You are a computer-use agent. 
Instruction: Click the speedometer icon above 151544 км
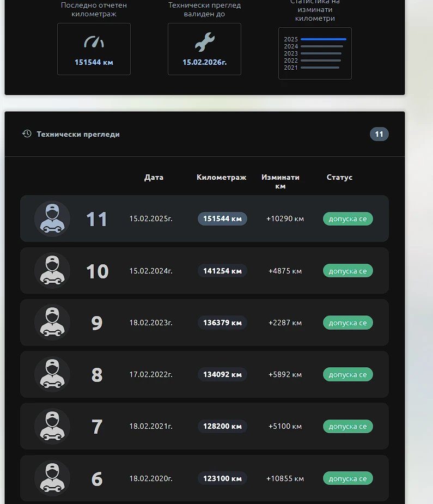94,42
